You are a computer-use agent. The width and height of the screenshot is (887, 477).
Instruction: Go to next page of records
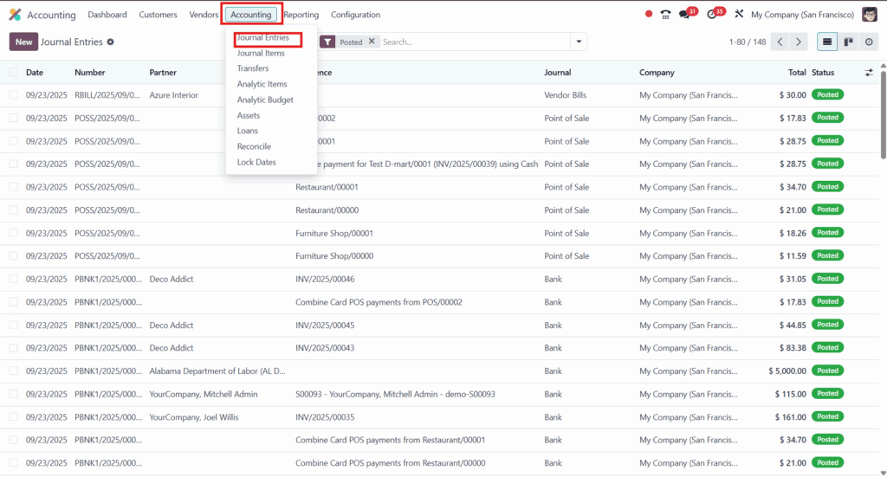pyautogui.click(x=799, y=42)
